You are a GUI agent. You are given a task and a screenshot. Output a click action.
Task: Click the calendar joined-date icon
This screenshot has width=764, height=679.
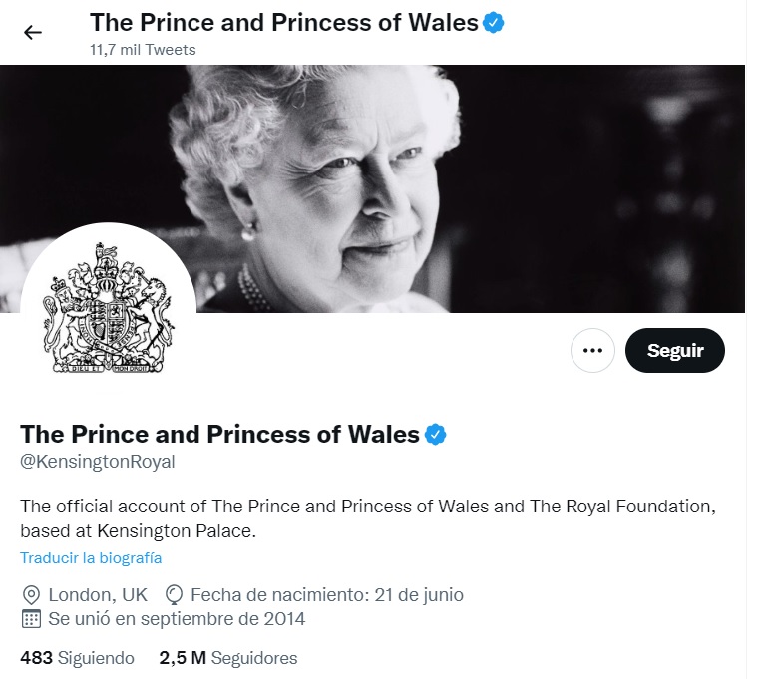[x=31, y=619]
